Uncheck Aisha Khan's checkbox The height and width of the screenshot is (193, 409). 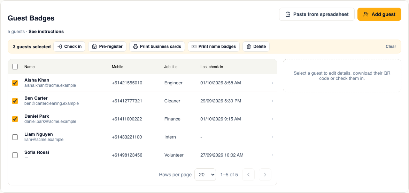(15, 83)
